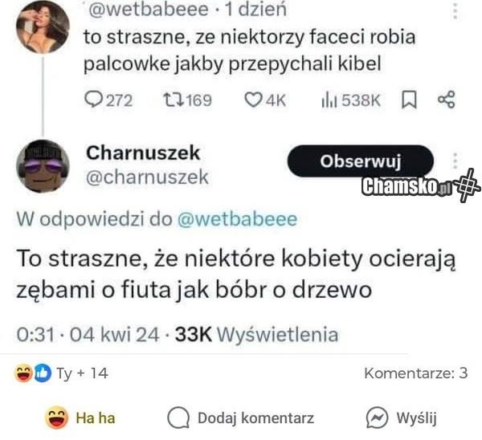
Task: Follow Charnuszek with Obserwuj button
Action: [x=360, y=161]
